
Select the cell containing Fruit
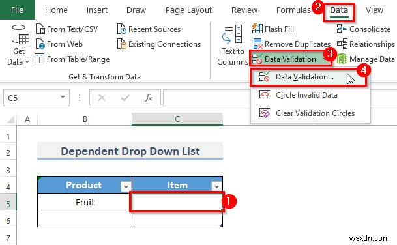click(85, 202)
